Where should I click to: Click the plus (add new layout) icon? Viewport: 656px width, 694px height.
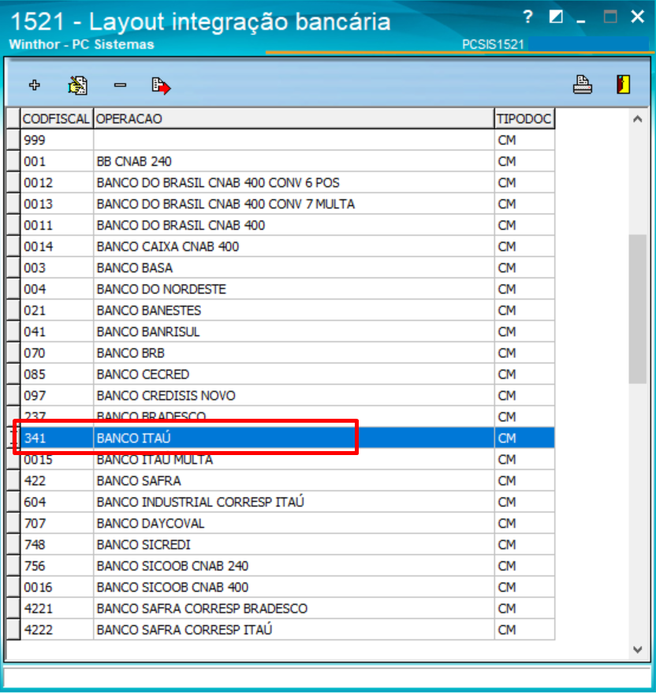[35, 85]
